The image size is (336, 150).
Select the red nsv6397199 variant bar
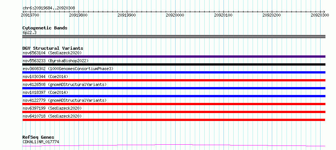point(174,112)
